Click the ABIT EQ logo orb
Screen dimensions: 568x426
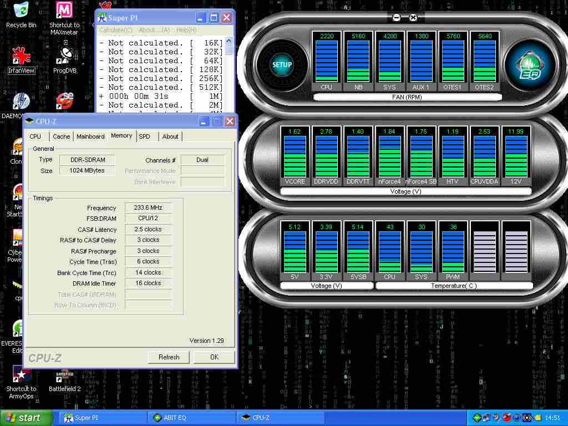point(529,64)
